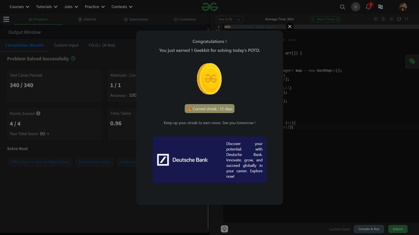419x235 pixels.
Task: Click the lightbulb hint icon
Action: pyautogui.click(x=224, y=229)
